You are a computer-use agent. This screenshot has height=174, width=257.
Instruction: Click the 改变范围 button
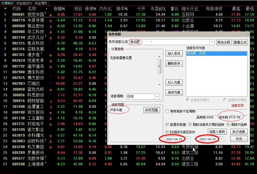pyautogui.click(x=151, y=110)
